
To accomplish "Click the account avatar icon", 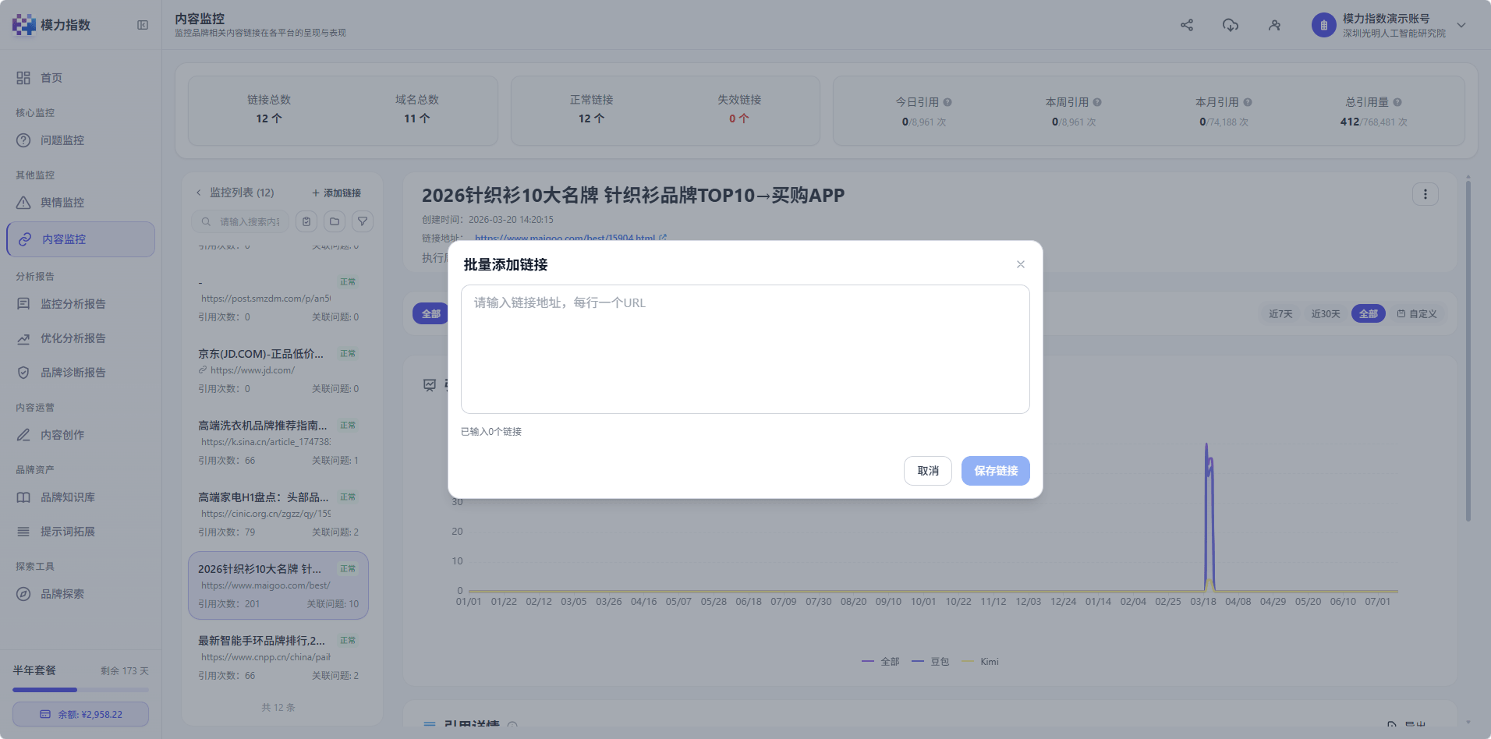I will [x=1323, y=25].
